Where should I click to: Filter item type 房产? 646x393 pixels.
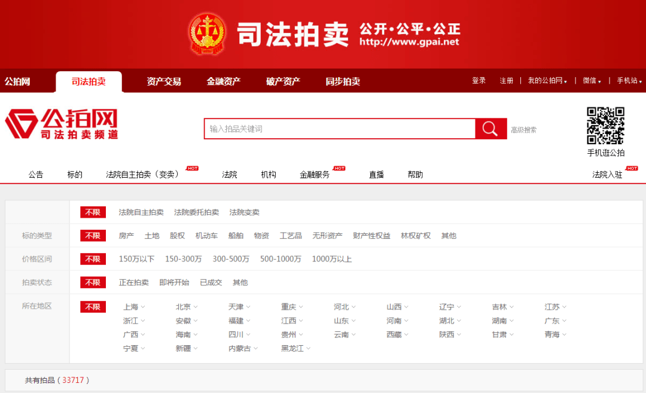[x=126, y=236]
